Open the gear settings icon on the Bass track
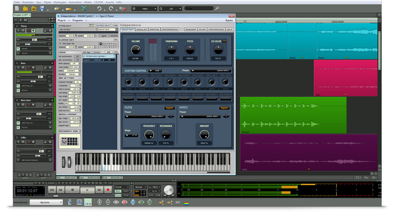The width and height of the screenshot is (393, 214). [50, 68]
